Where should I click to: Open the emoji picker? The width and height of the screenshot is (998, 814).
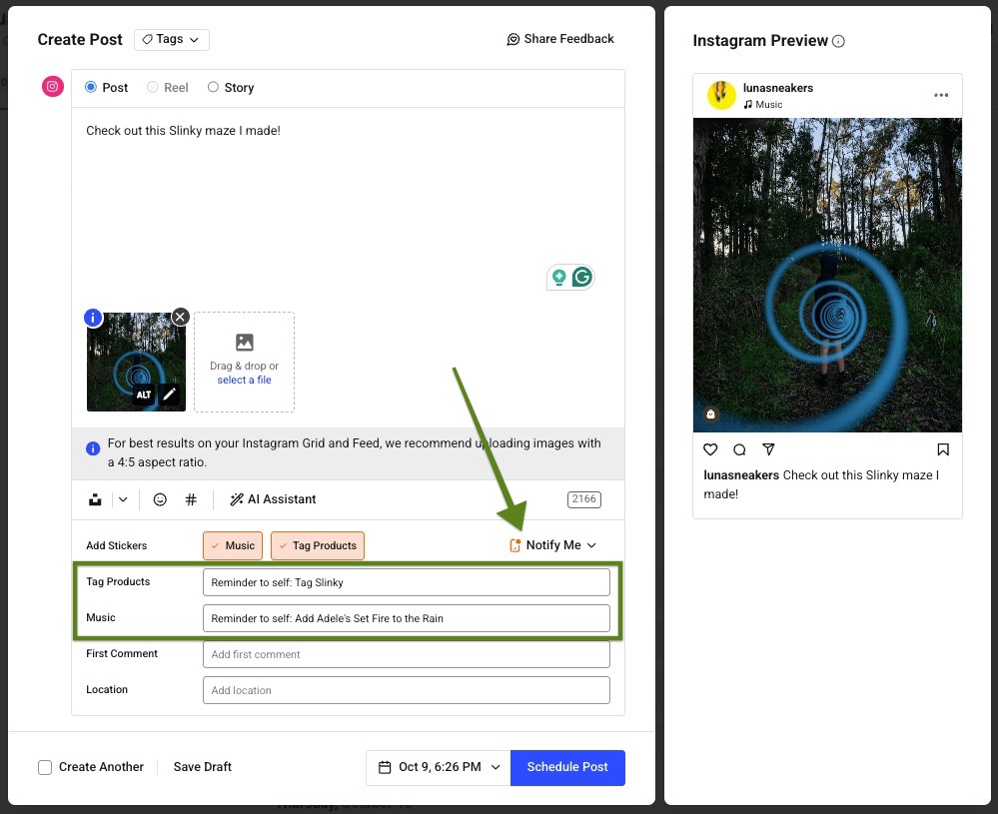coord(160,499)
